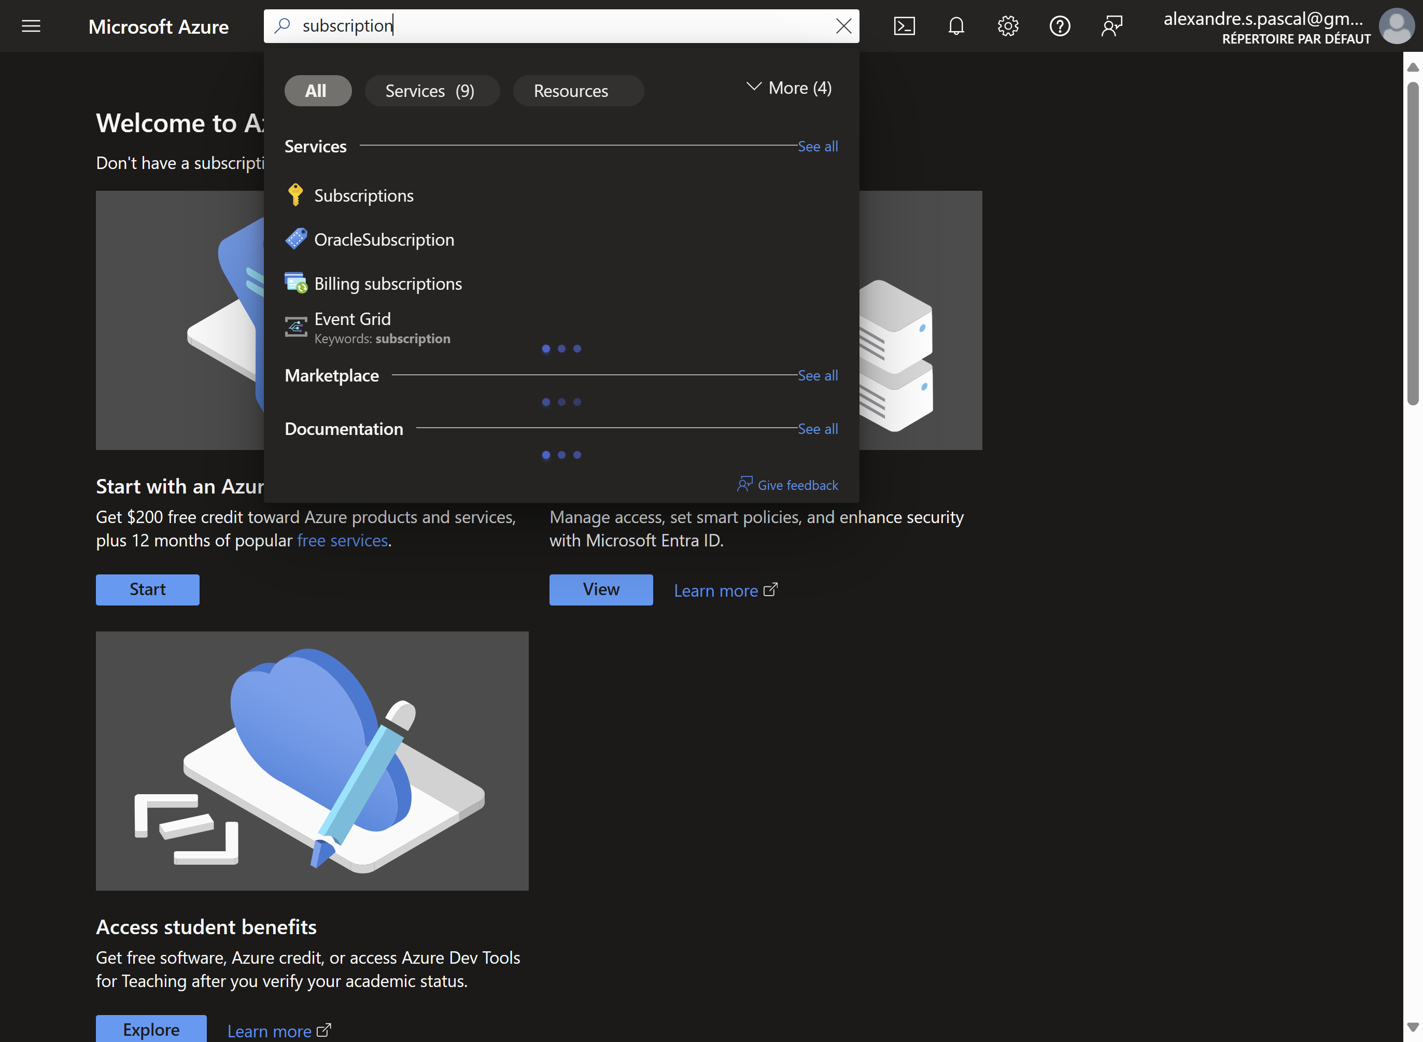
Task: See all Marketplace results
Action: click(818, 375)
